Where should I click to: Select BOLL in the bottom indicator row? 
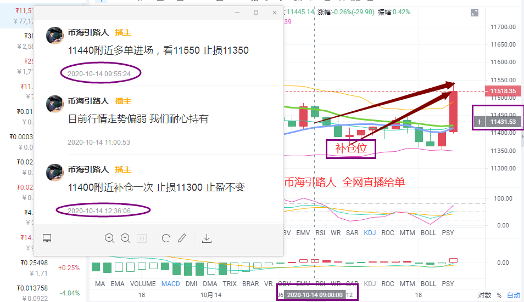tap(428, 284)
